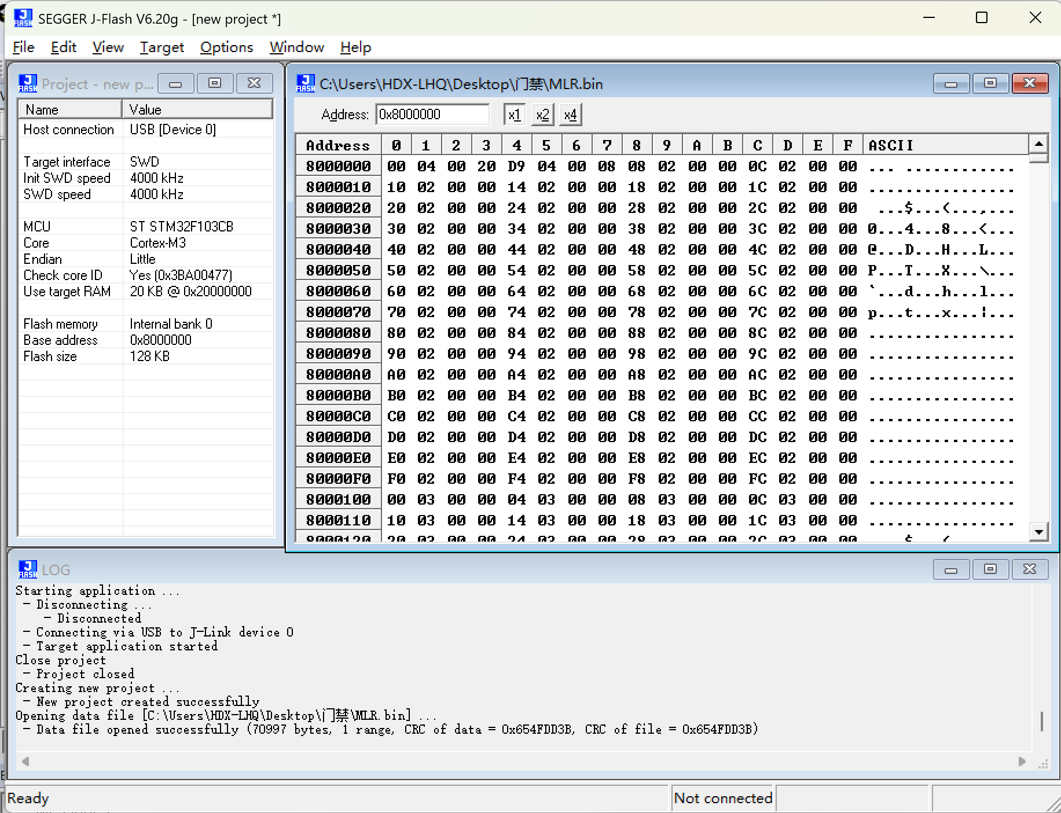Select the 'Init SWD speed' row label
Screen dimensions: 1061x813
67,178
